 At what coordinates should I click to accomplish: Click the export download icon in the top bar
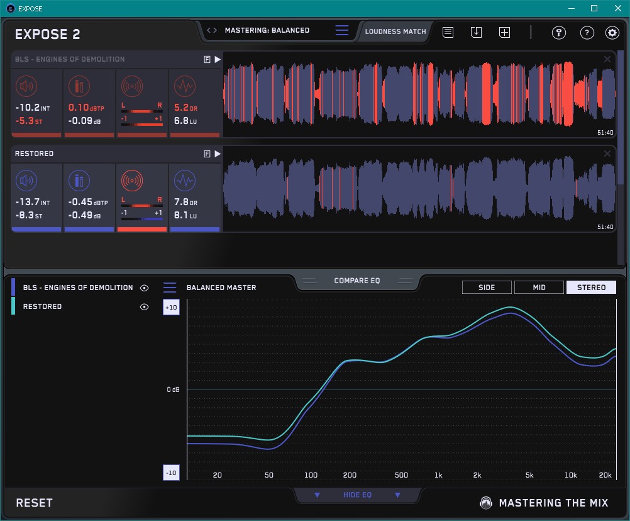pos(476,32)
